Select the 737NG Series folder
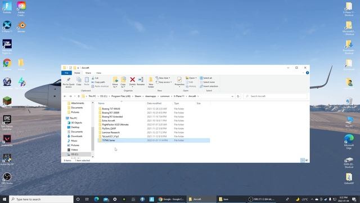 point(154,140)
